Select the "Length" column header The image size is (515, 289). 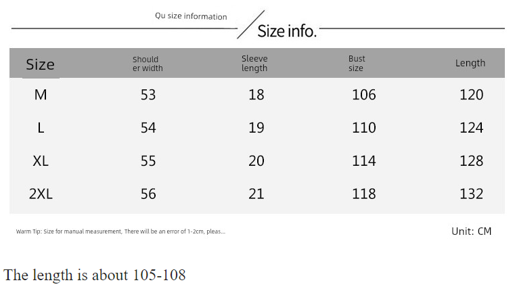470,64
